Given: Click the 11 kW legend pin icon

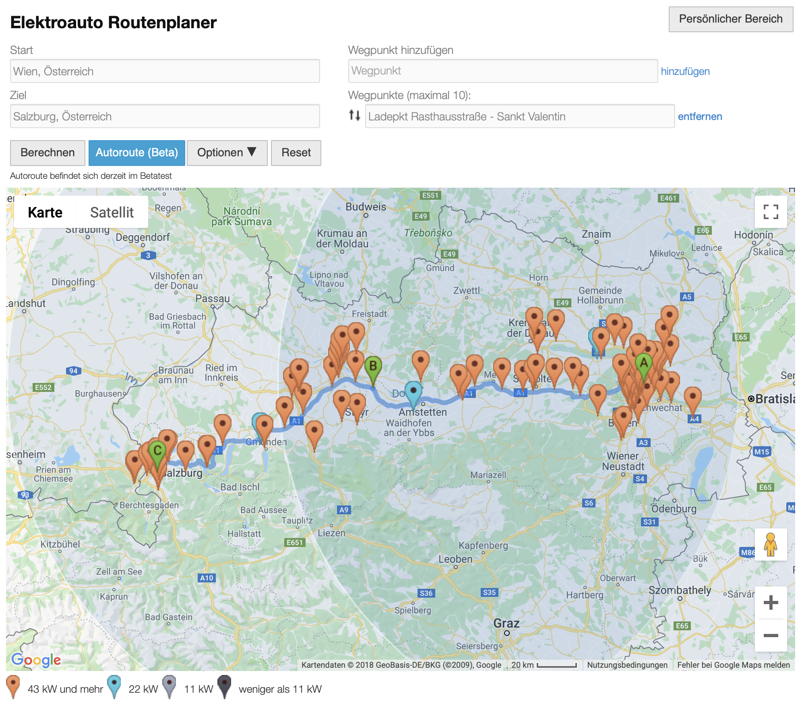Looking at the screenshot, I should coord(169,687).
